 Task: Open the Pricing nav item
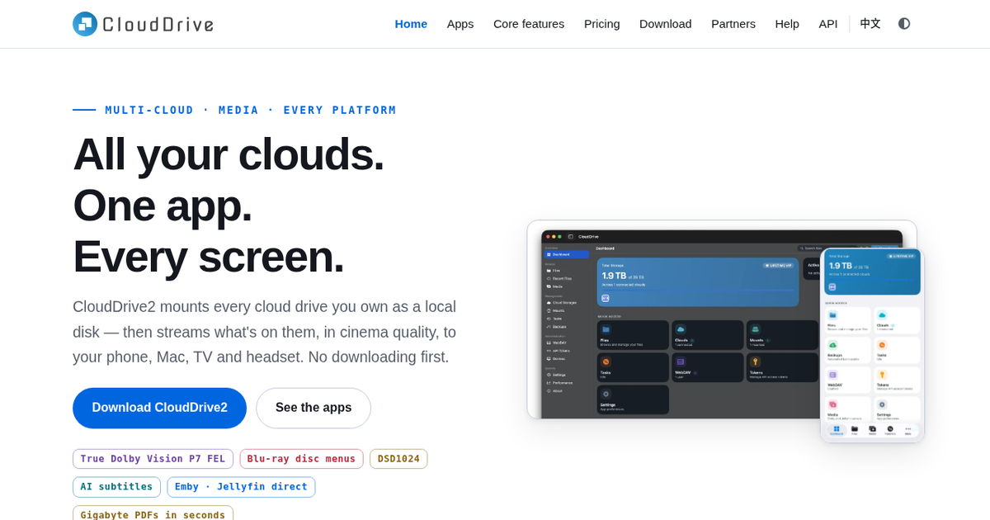(602, 23)
